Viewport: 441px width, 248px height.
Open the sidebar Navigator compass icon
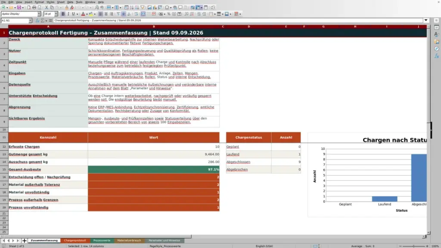[x=437, y=49]
